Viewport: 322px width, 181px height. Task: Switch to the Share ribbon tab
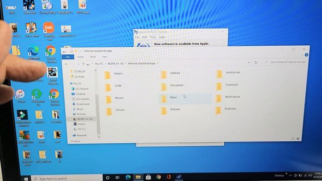pyautogui.click(x=93, y=57)
